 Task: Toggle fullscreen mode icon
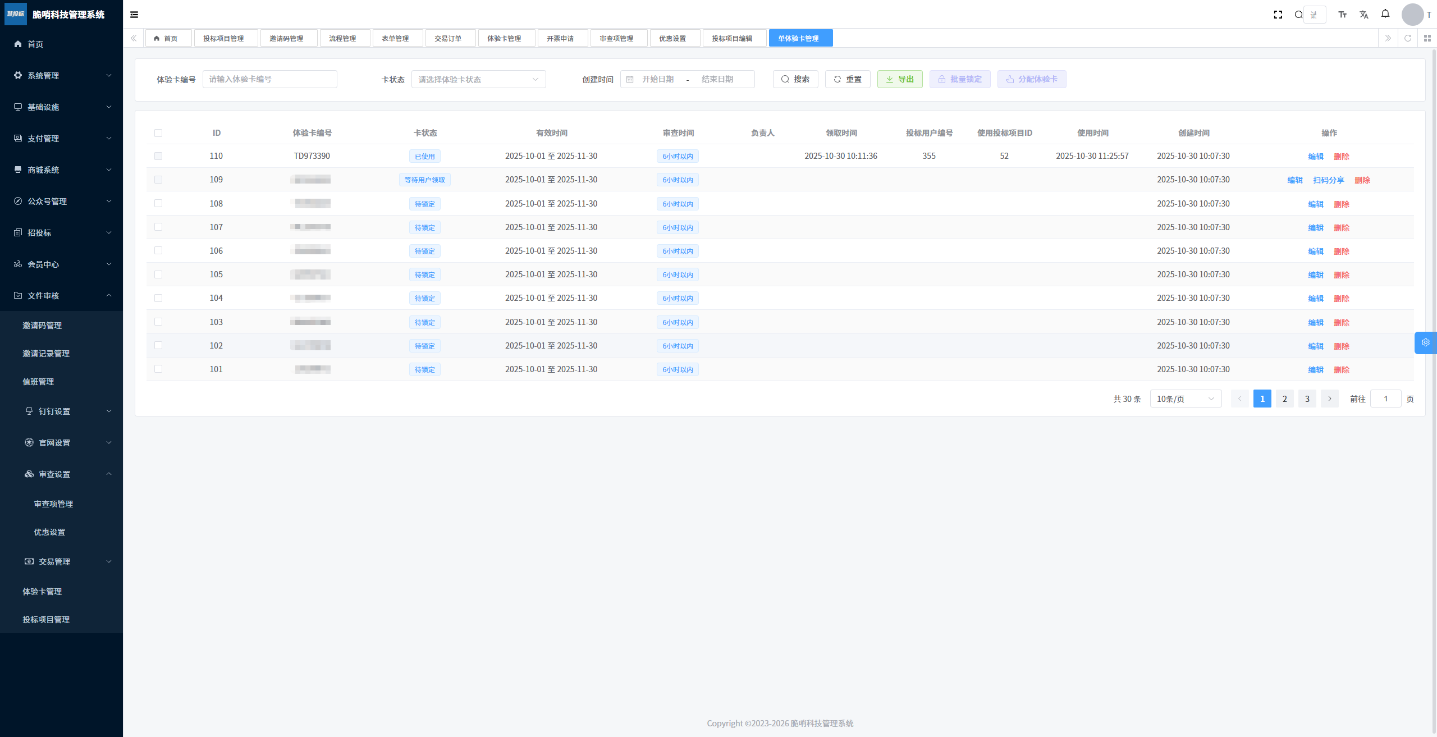pyautogui.click(x=1278, y=15)
